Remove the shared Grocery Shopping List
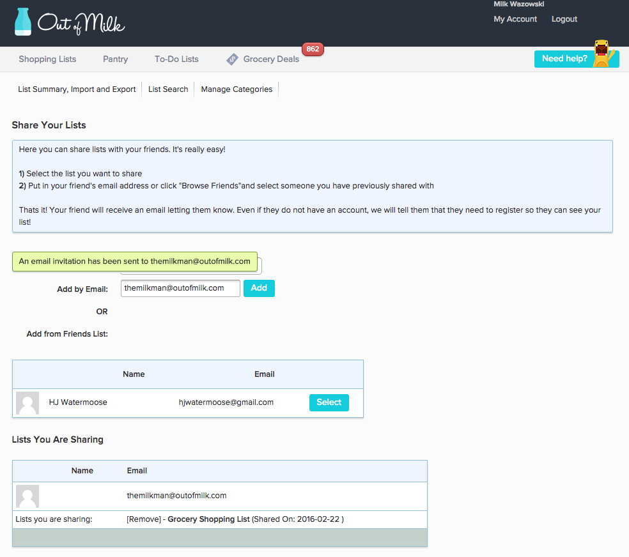629x557 pixels. pos(144,519)
